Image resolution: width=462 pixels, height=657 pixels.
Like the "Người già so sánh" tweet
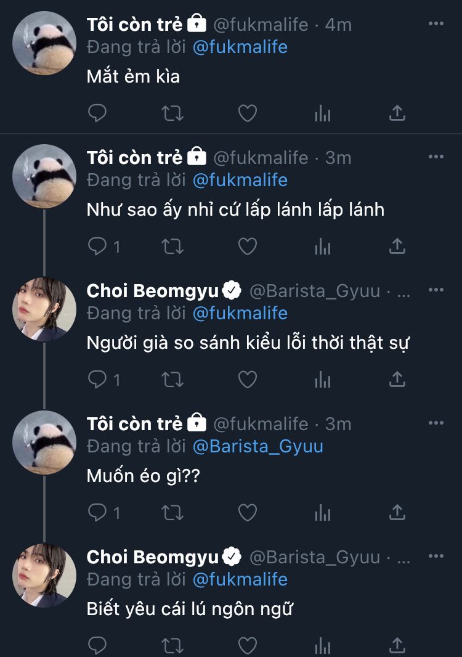(x=247, y=380)
